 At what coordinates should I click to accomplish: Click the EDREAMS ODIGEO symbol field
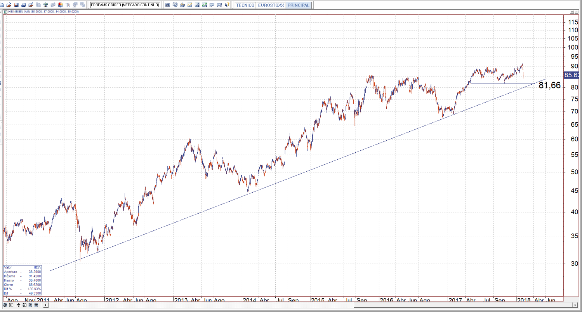pyautogui.click(x=125, y=5)
